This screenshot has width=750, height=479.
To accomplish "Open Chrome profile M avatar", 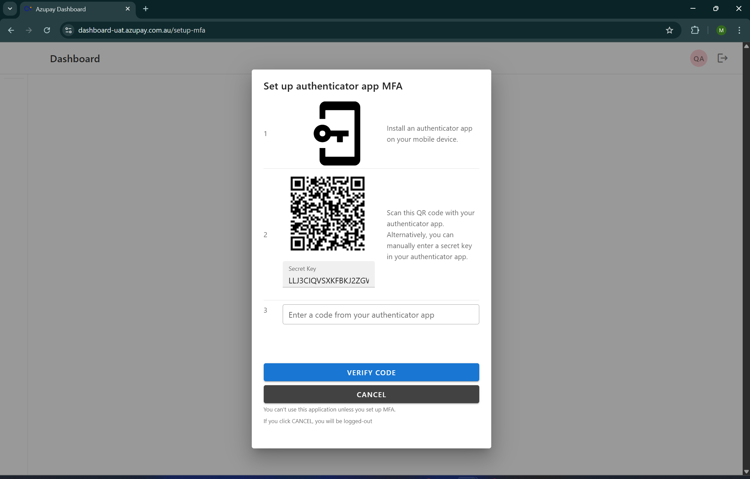I will click(x=721, y=30).
